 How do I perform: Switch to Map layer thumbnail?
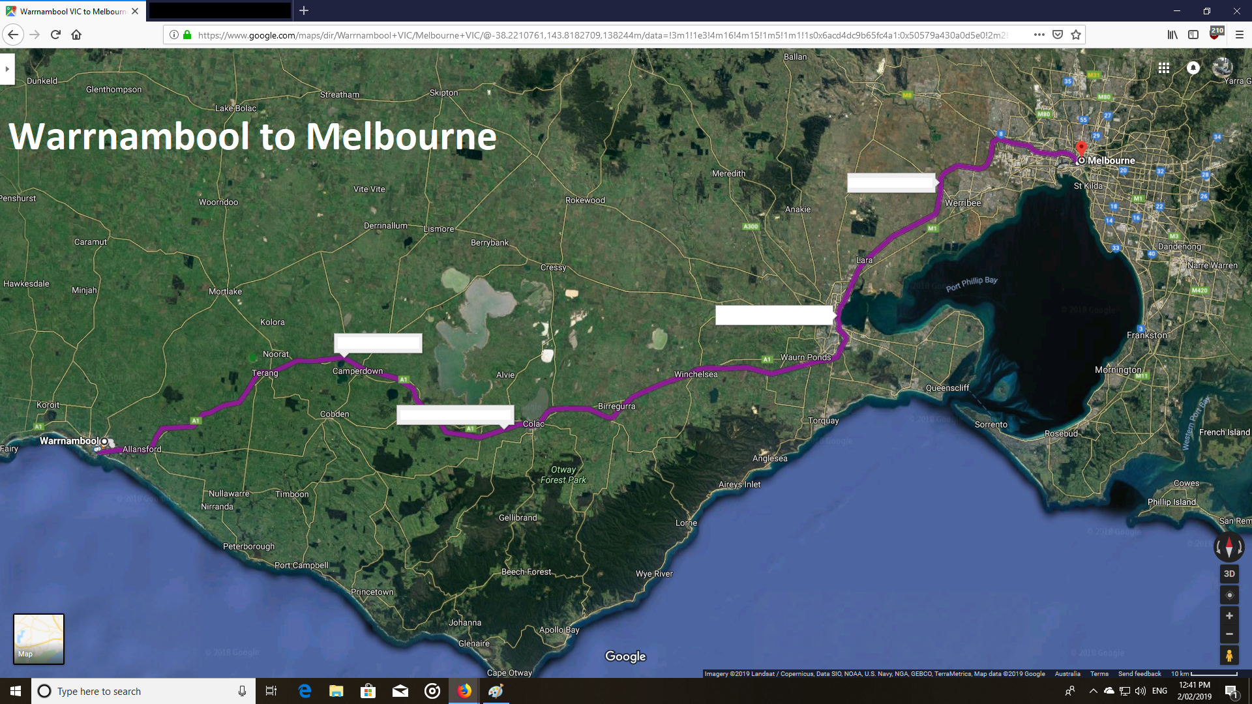[39, 639]
